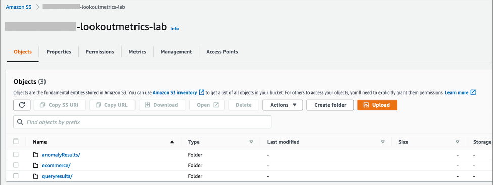Viewport: 494px width, 185px height.
Task: Click the Create folder button
Action: coord(330,105)
